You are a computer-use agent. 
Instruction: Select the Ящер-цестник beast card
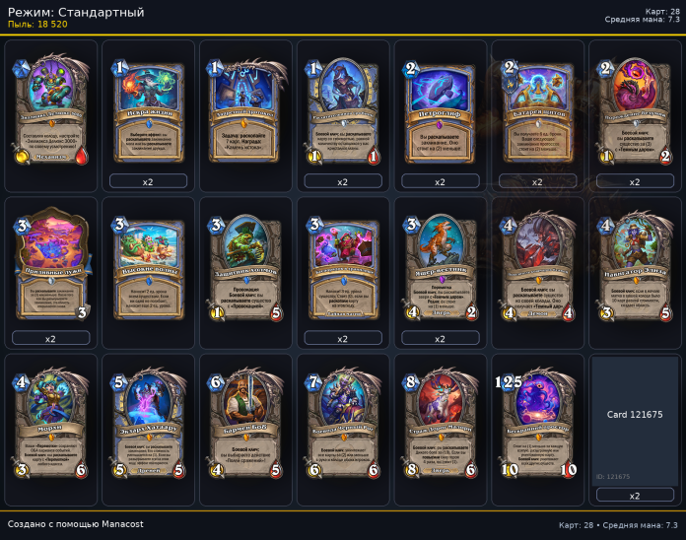click(441, 268)
